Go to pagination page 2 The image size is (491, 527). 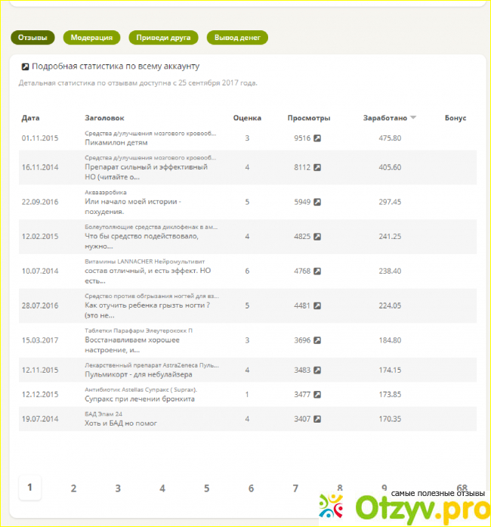[73, 488]
